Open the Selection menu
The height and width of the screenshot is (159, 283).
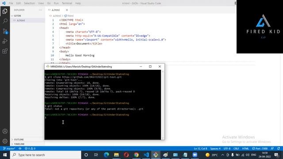coord(29,3)
